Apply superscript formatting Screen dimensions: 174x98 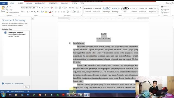point(38,12)
